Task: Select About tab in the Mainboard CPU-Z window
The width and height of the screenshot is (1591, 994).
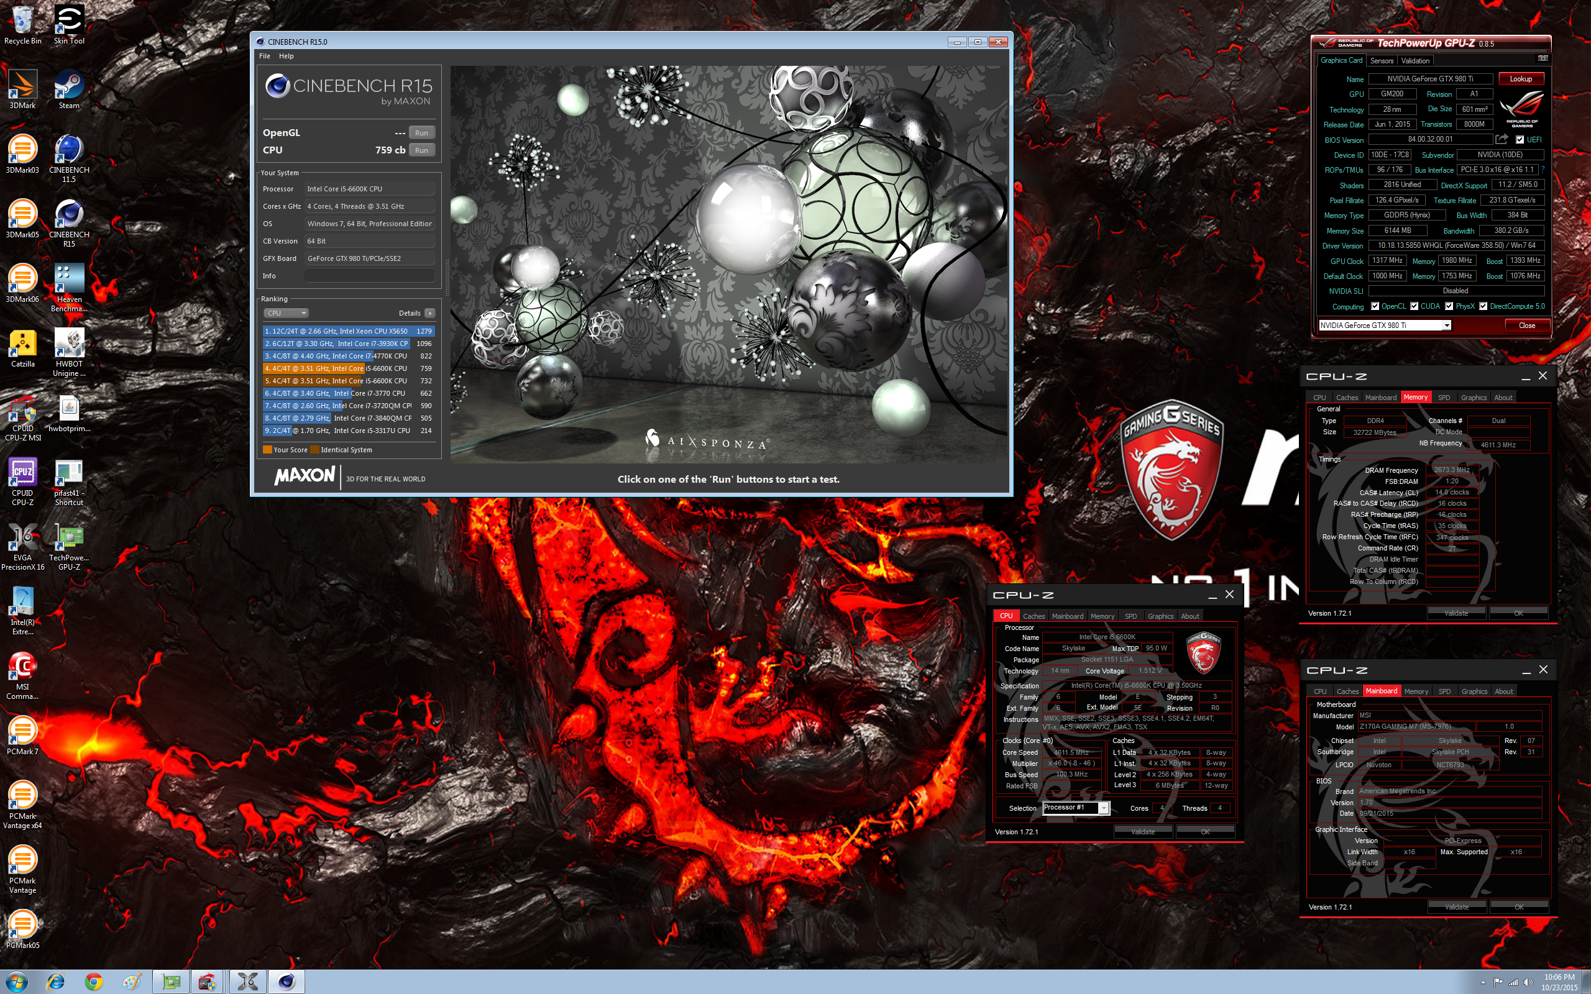Action: coord(1503,691)
